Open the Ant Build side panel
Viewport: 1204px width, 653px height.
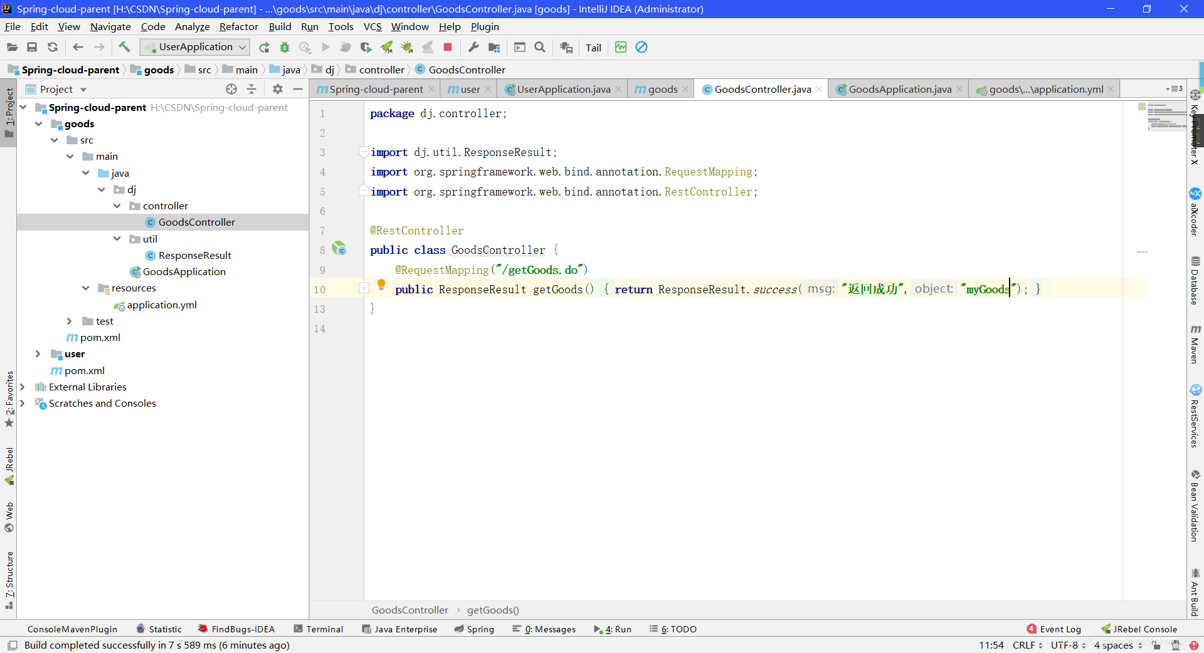[1195, 592]
